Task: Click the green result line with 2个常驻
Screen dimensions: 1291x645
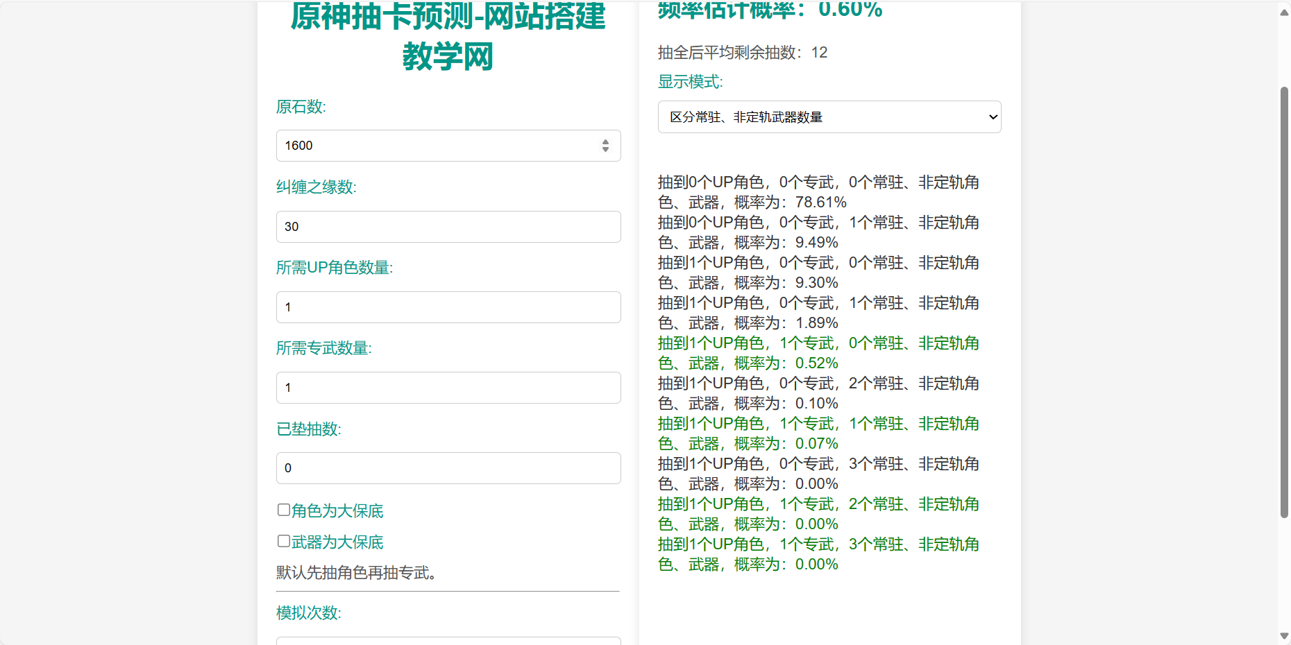Action: [819, 514]
